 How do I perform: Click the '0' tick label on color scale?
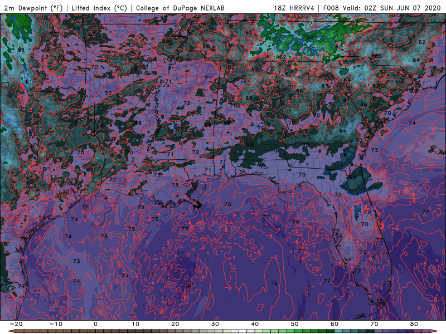(95, 324)
